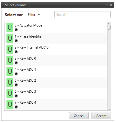Click the green U icon for Raw ADC 4
The width and height of the screenshot is (116, 122).
[x=10, y=104]
